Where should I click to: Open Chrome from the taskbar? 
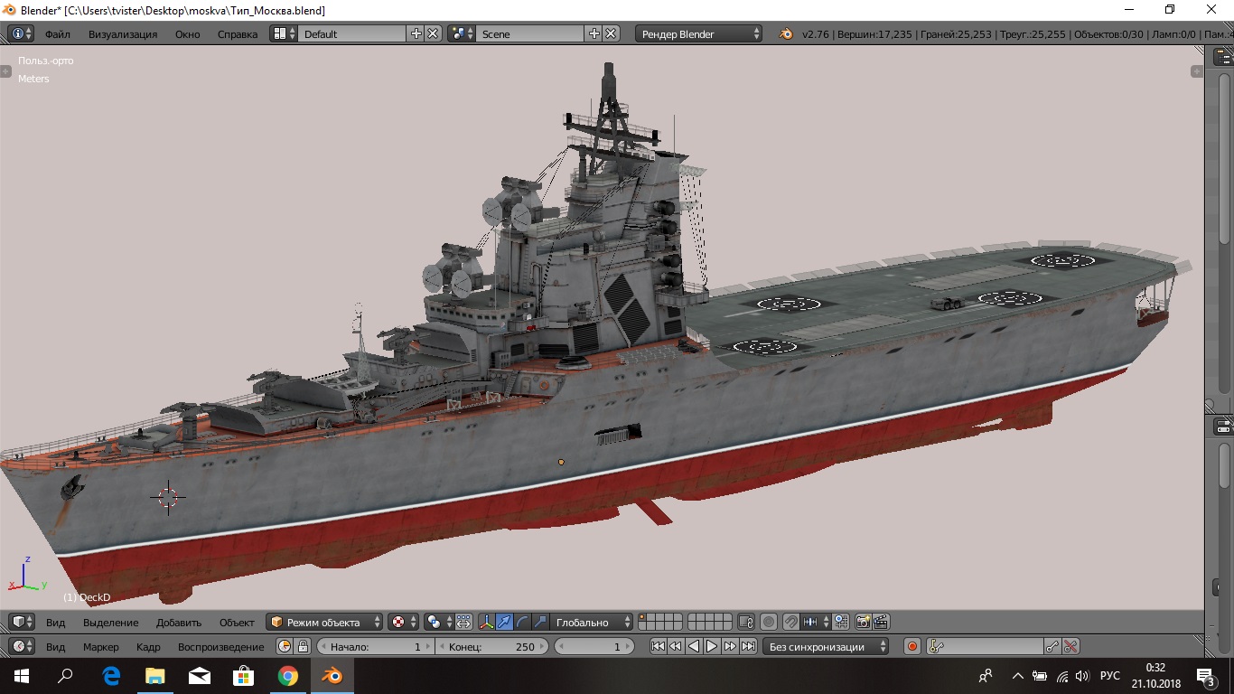coord(288,676)
